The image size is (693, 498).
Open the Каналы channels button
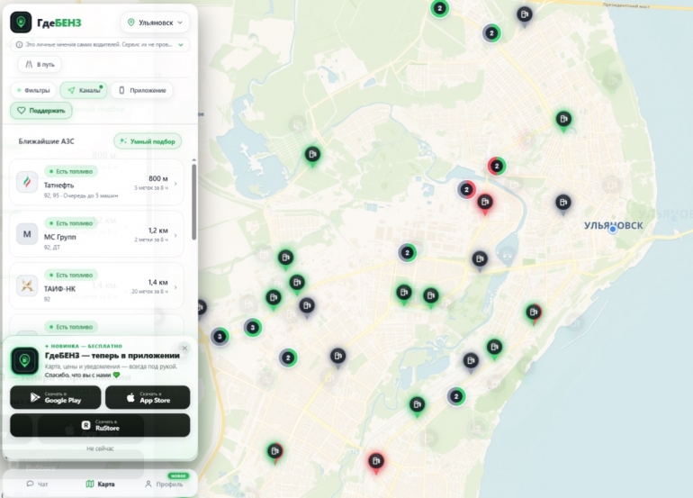click(x=84, y=90)
